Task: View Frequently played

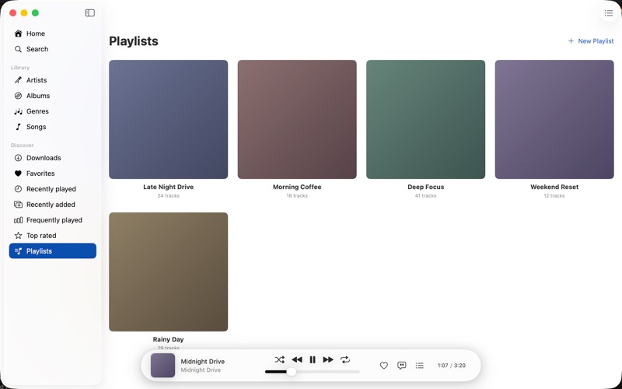Action: [x=53, y=220]
